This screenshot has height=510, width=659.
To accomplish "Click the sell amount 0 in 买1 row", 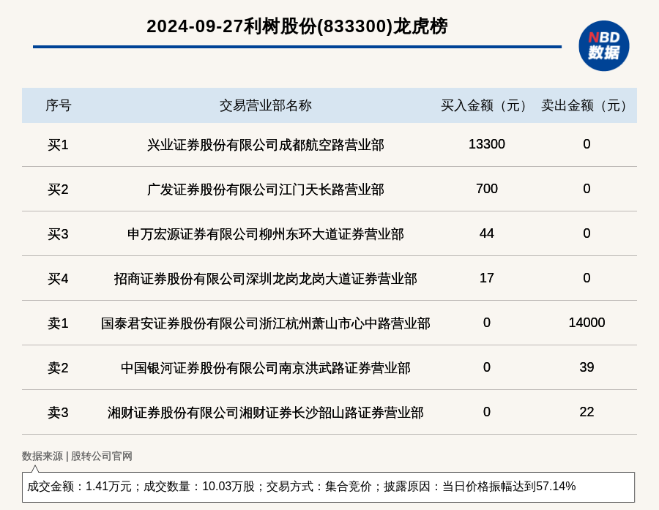I will pyautogui.click(x=587, y=144).
